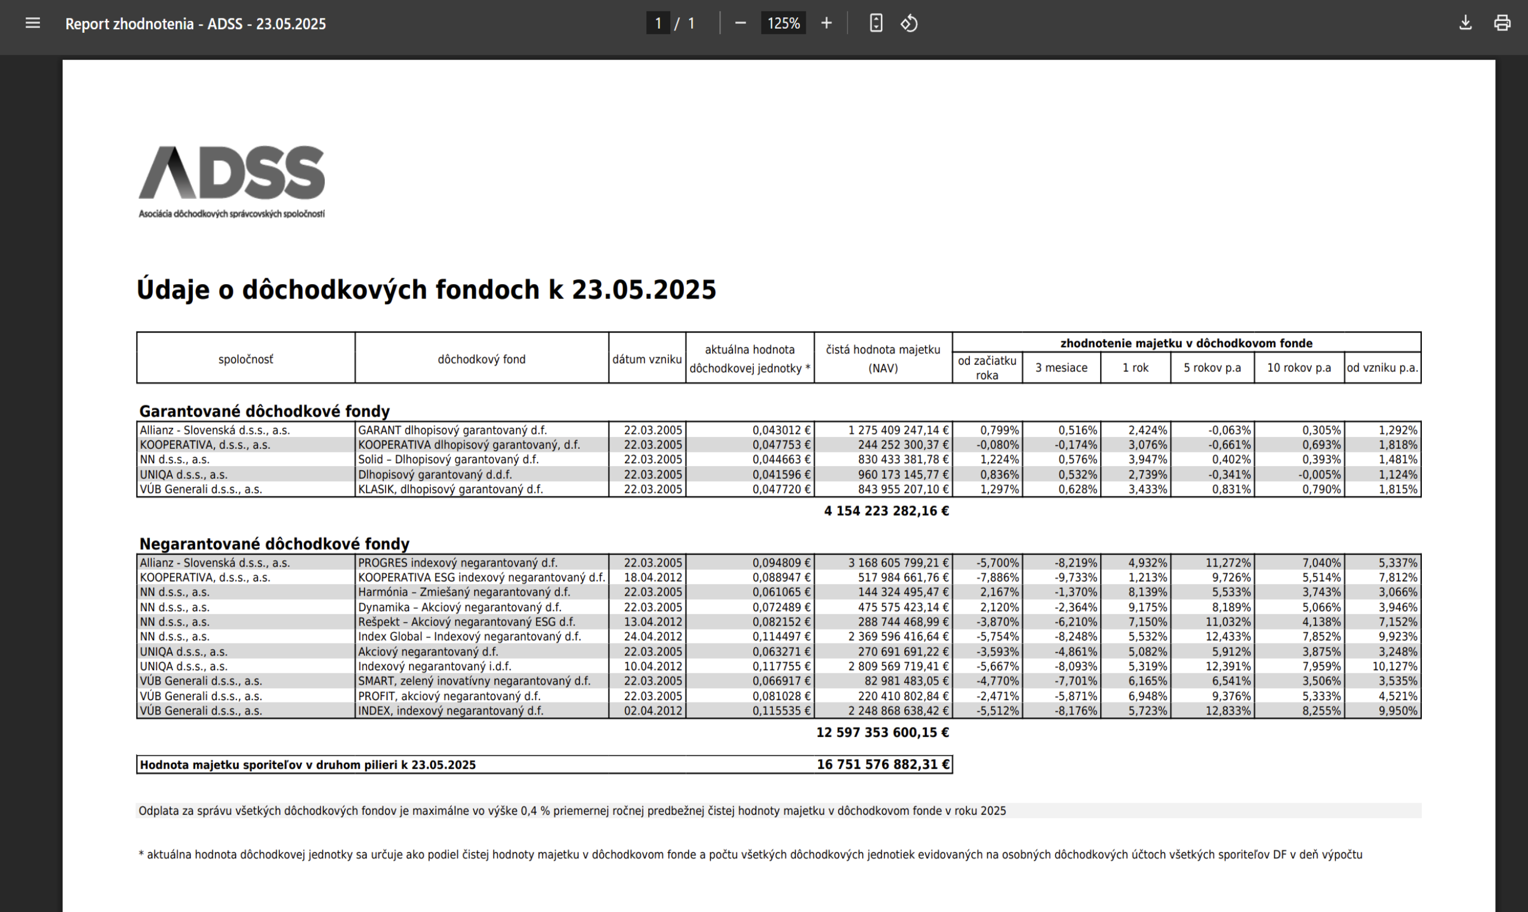Rotate the document counterclockwise
This screenshot has width=1528, height=912.
pos(909,23)
